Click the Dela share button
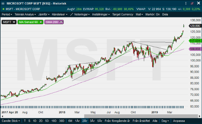This screenshot has width=202, height=124. [165, 14]
